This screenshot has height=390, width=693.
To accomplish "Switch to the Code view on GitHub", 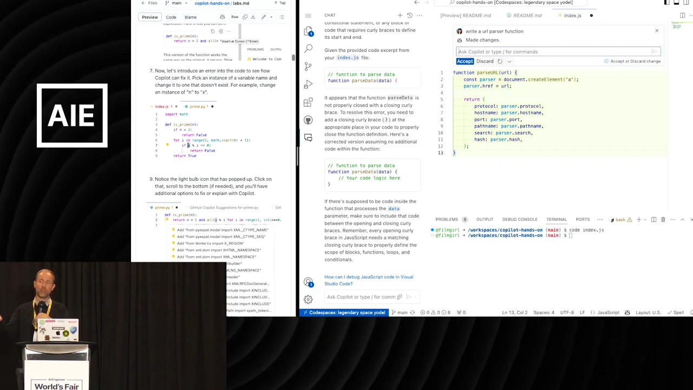I will (x=171, y=17).
